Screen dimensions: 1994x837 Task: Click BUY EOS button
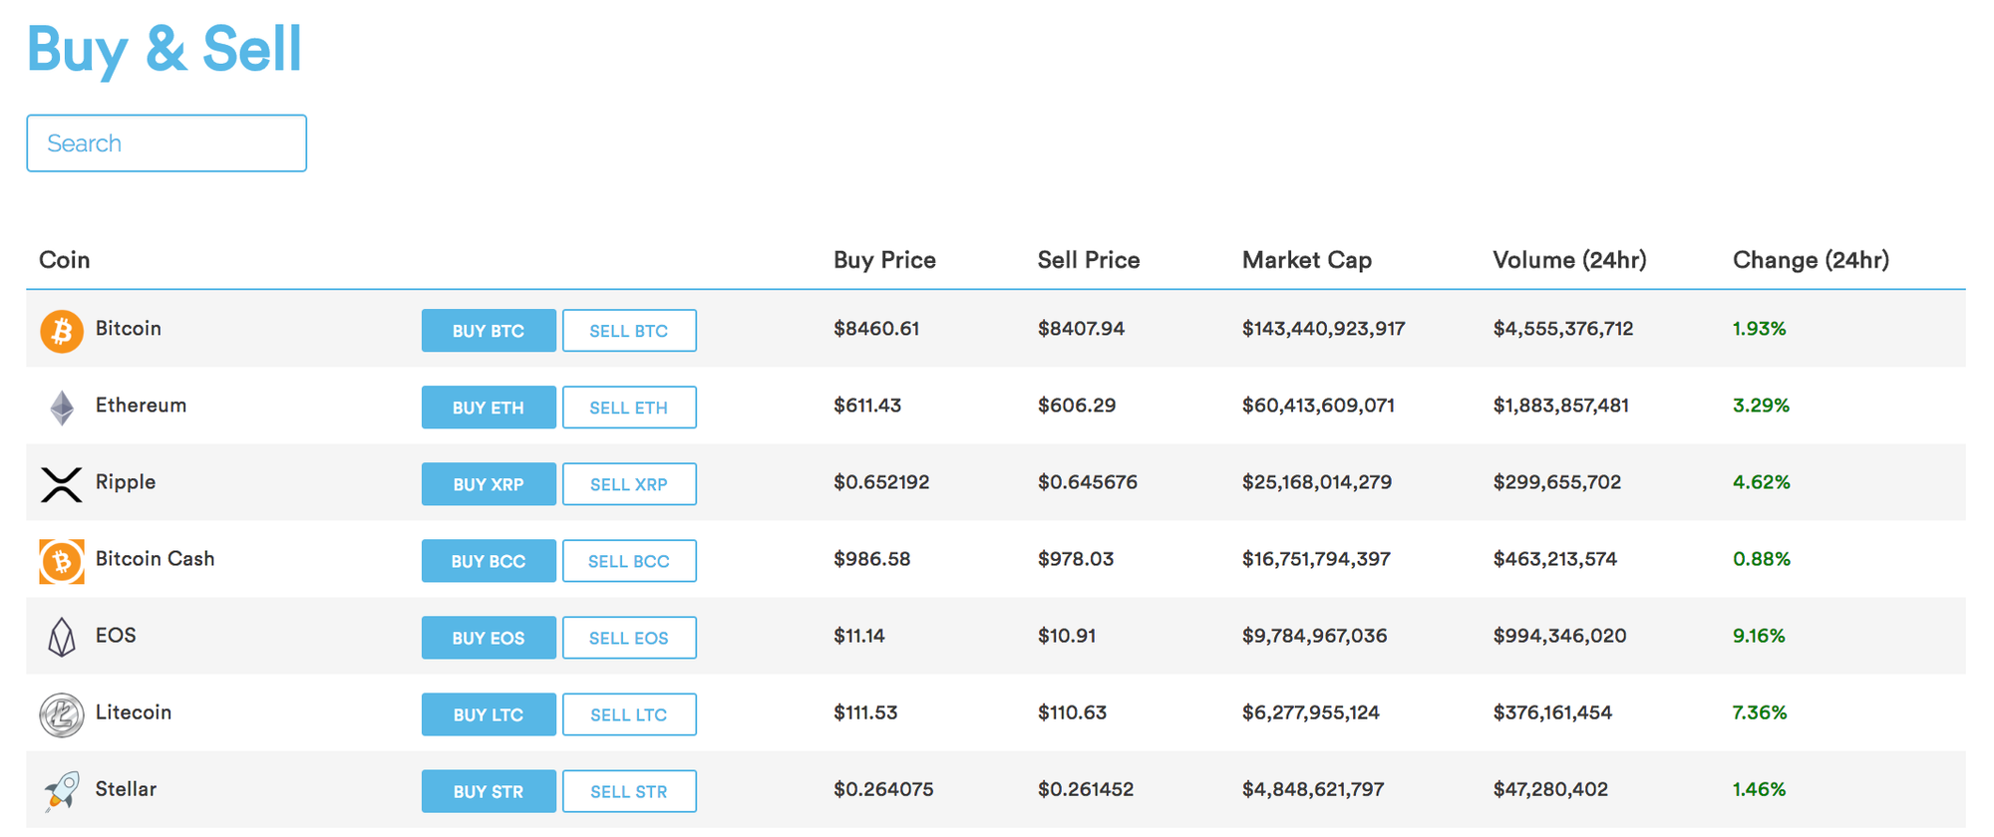pos(489,638)
